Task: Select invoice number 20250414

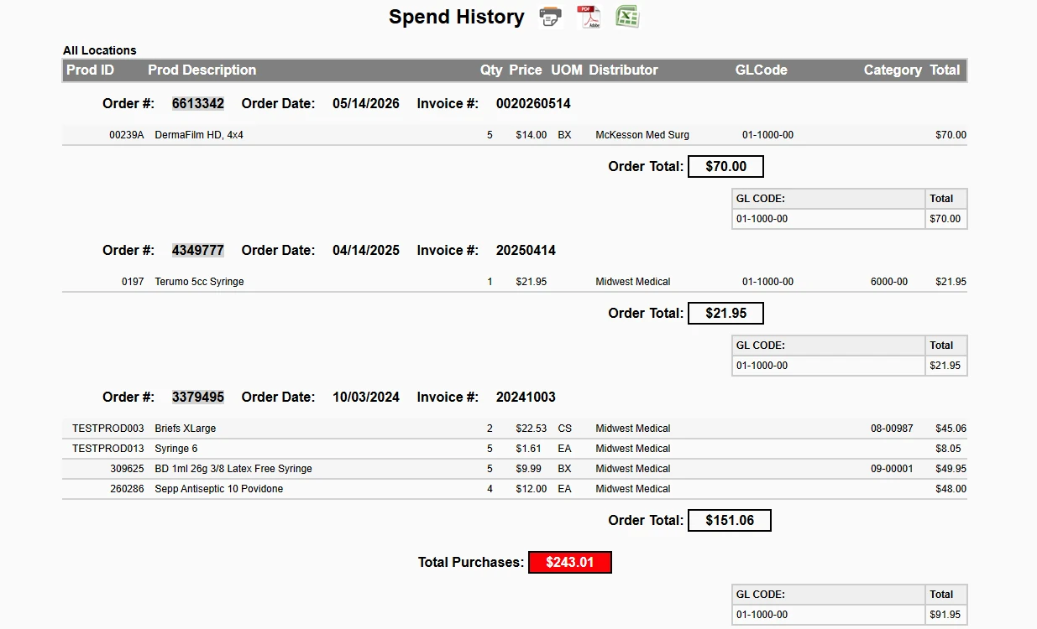Action: tap(526, 250)
